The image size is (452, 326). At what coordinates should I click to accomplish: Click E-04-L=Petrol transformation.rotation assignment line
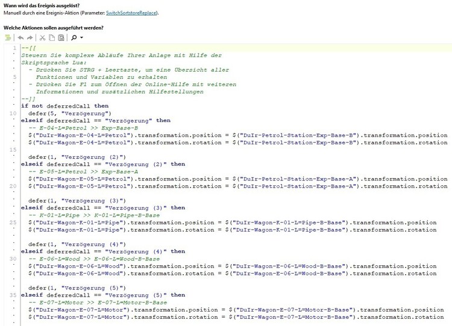point(238,143)
